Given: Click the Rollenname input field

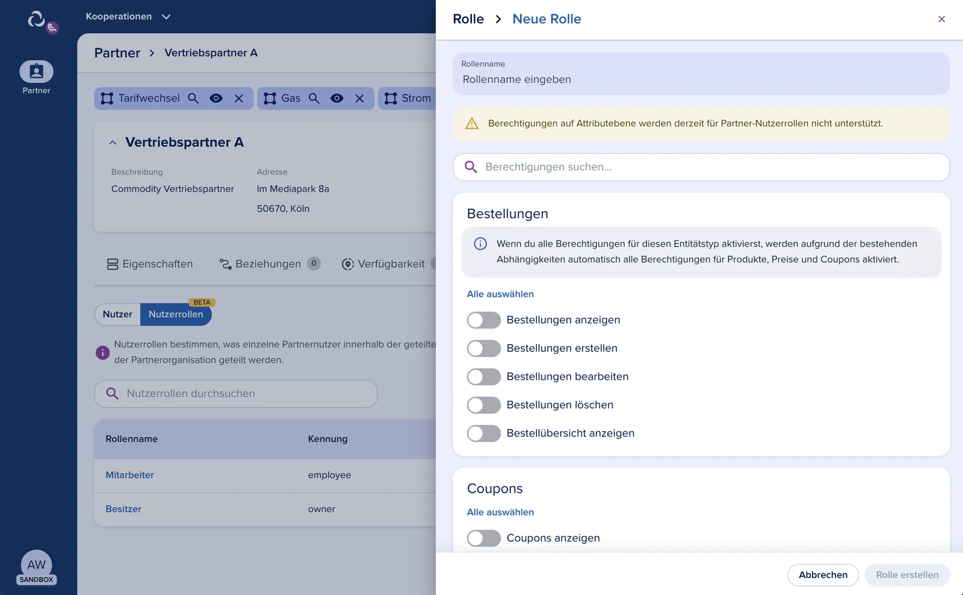Looking at the screenshot, I should [701, 73].
